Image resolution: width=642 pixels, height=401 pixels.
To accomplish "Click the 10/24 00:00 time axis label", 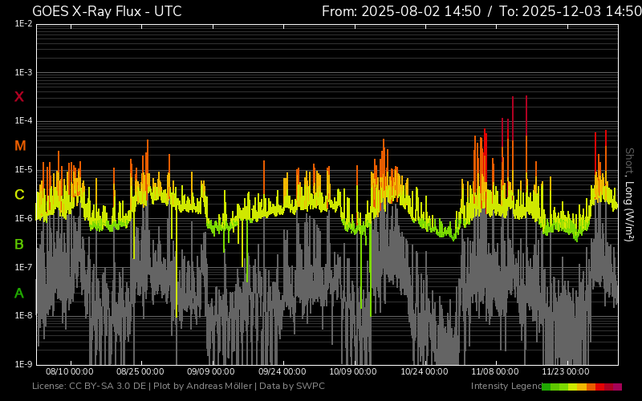I will [424, 372].
